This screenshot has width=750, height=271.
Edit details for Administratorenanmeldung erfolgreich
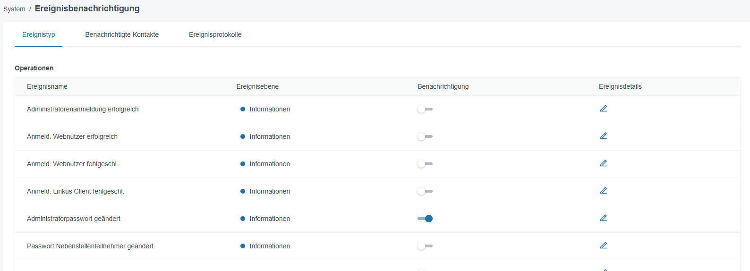click(603, 109)
